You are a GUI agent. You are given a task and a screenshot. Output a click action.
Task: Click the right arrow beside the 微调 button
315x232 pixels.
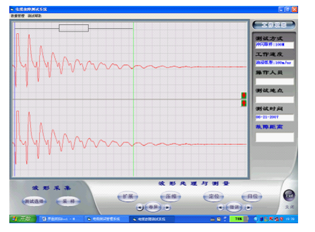click(x=249, y=207)
